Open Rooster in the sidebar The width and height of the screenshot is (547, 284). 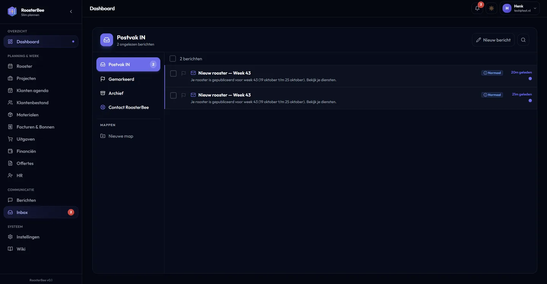tap(41, 66)
